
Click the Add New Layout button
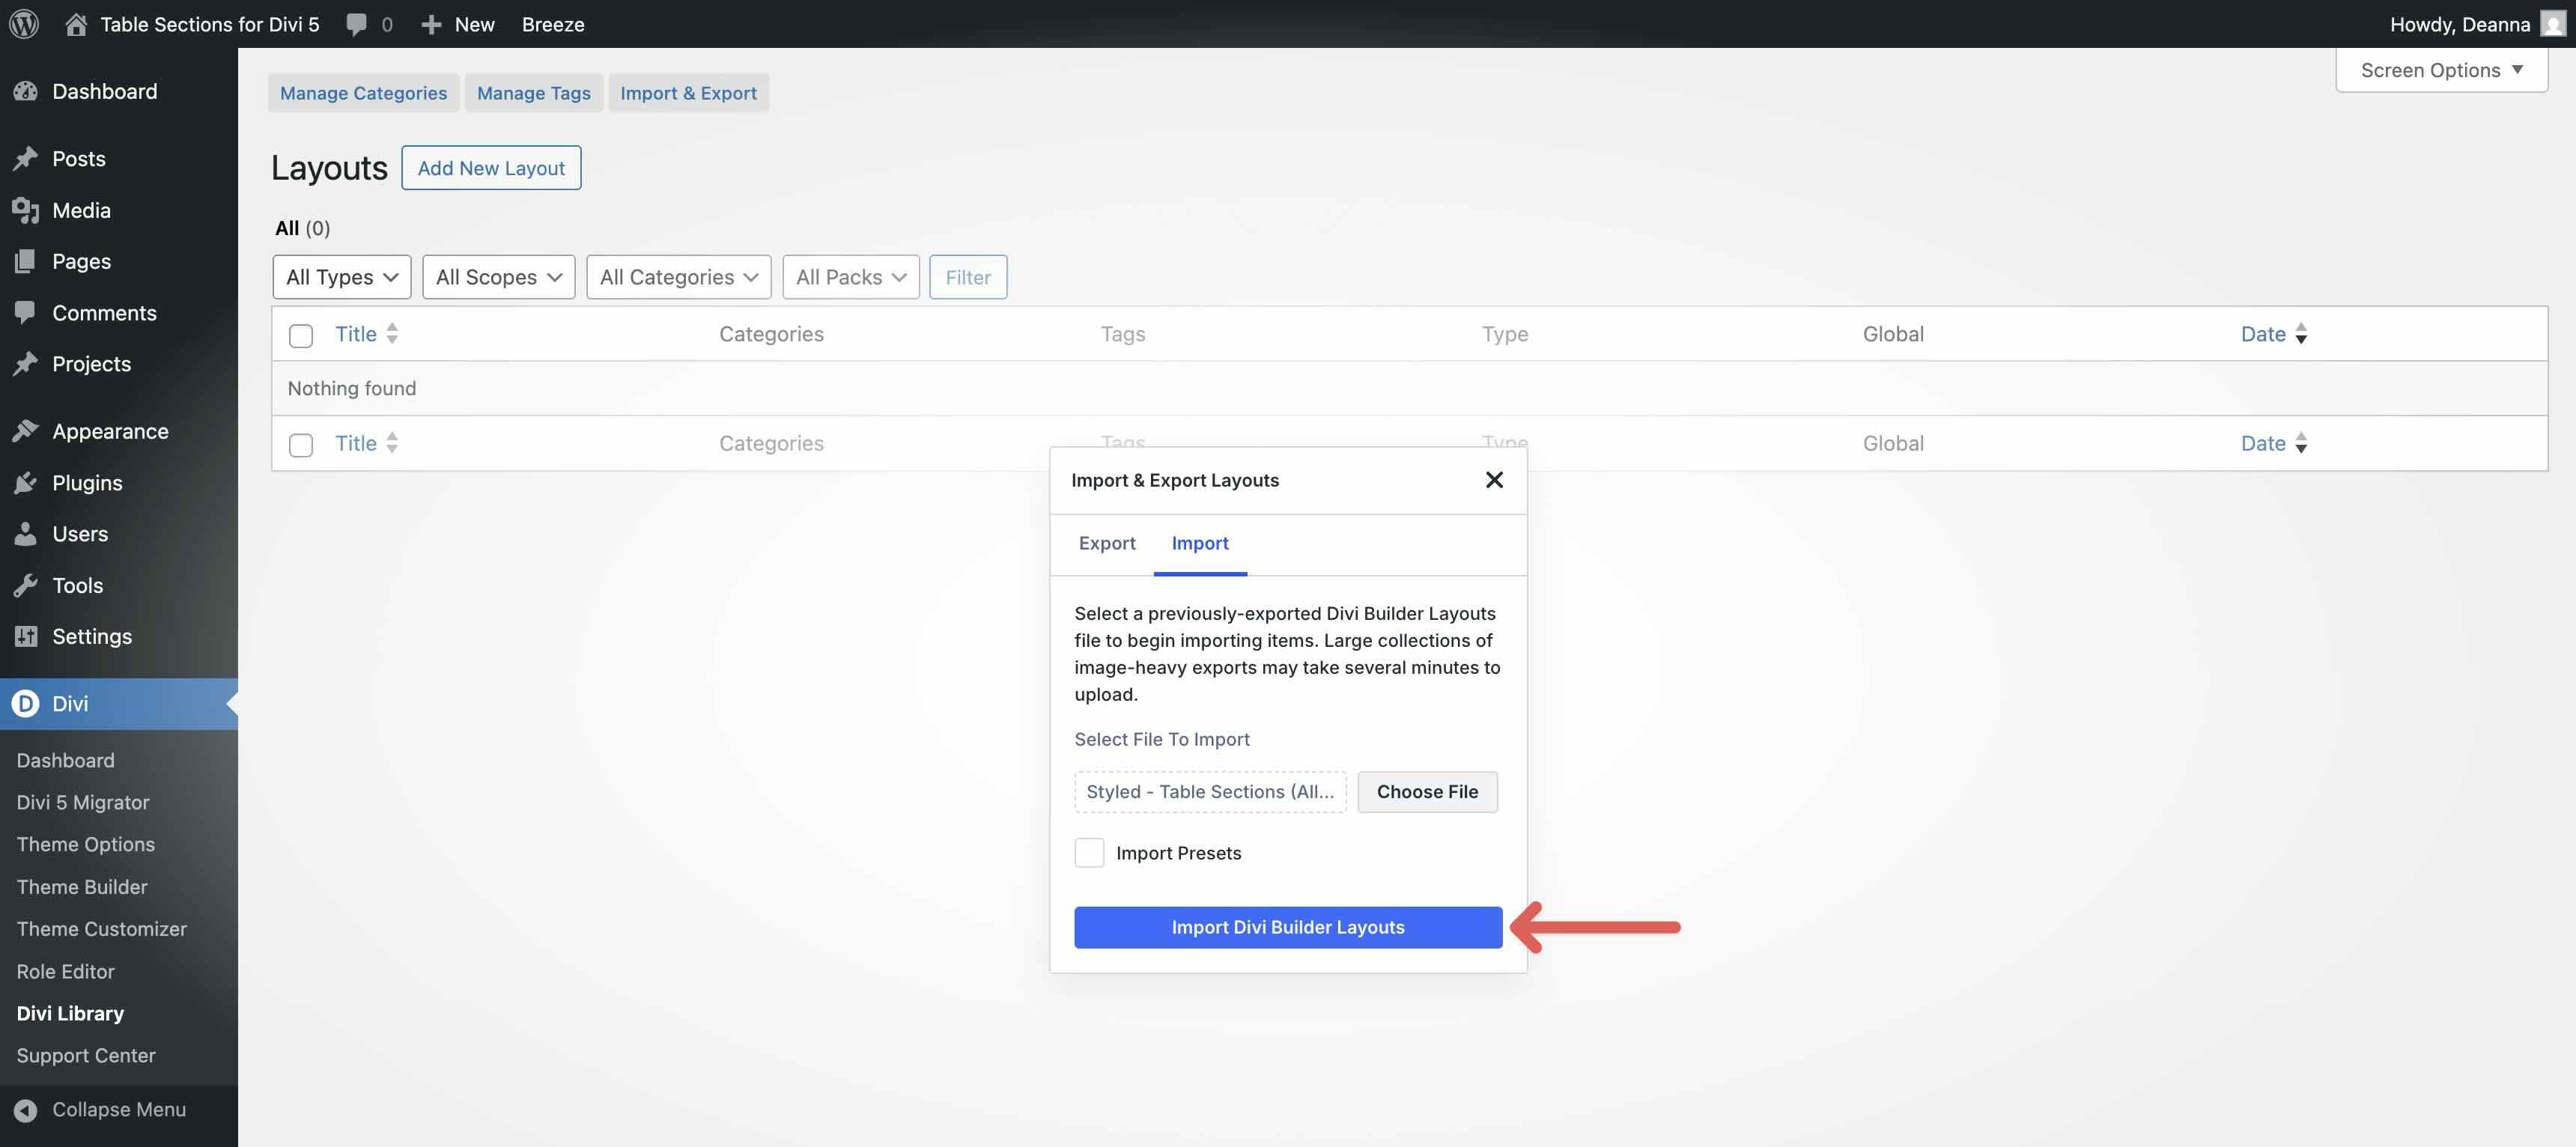point(491,167)
